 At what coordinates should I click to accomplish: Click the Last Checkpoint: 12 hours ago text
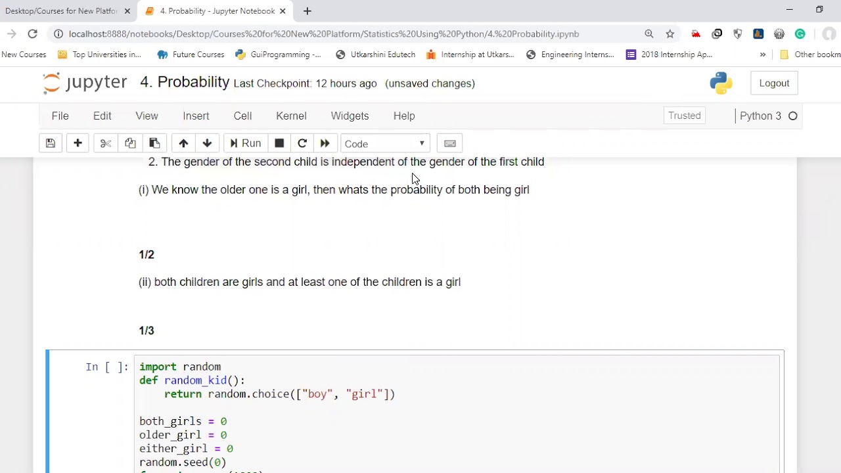pos(306,83)
